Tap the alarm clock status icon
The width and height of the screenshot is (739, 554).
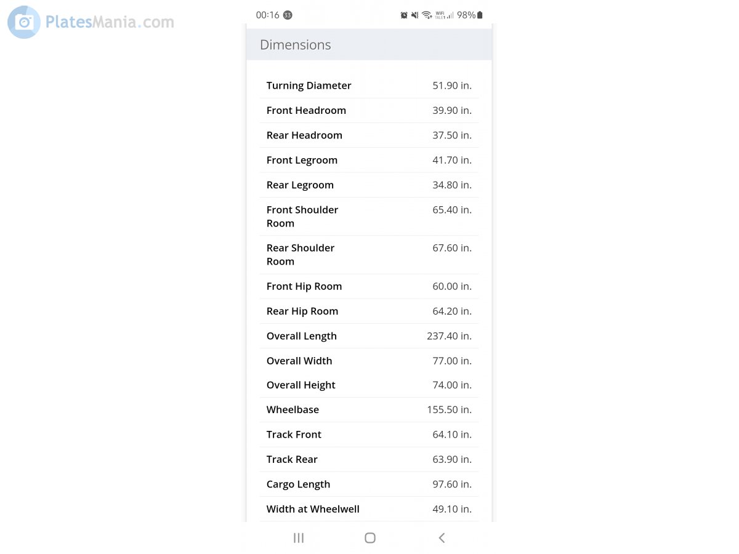click(x=404, y=15)
